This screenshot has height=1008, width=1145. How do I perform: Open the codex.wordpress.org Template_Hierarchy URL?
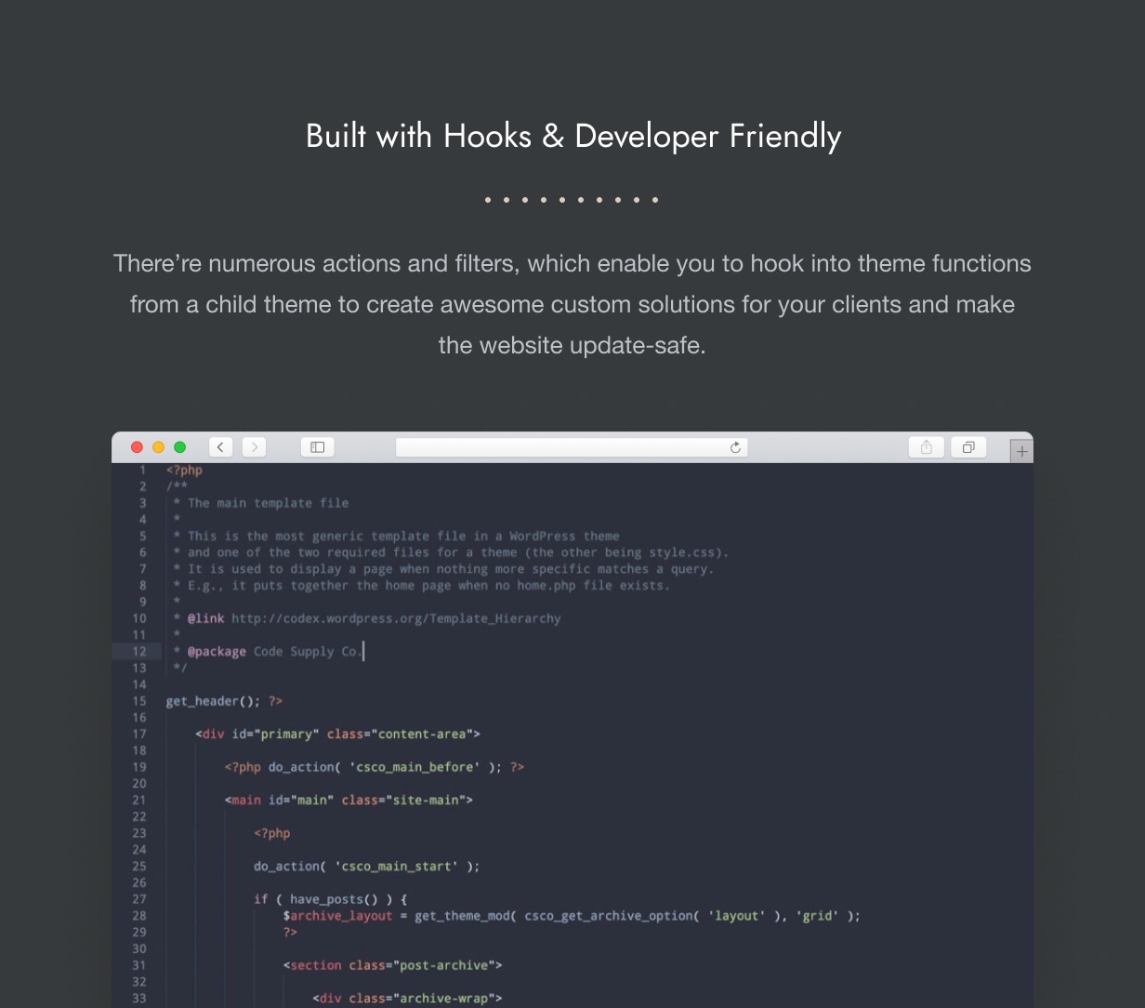(x=396, y=618)
